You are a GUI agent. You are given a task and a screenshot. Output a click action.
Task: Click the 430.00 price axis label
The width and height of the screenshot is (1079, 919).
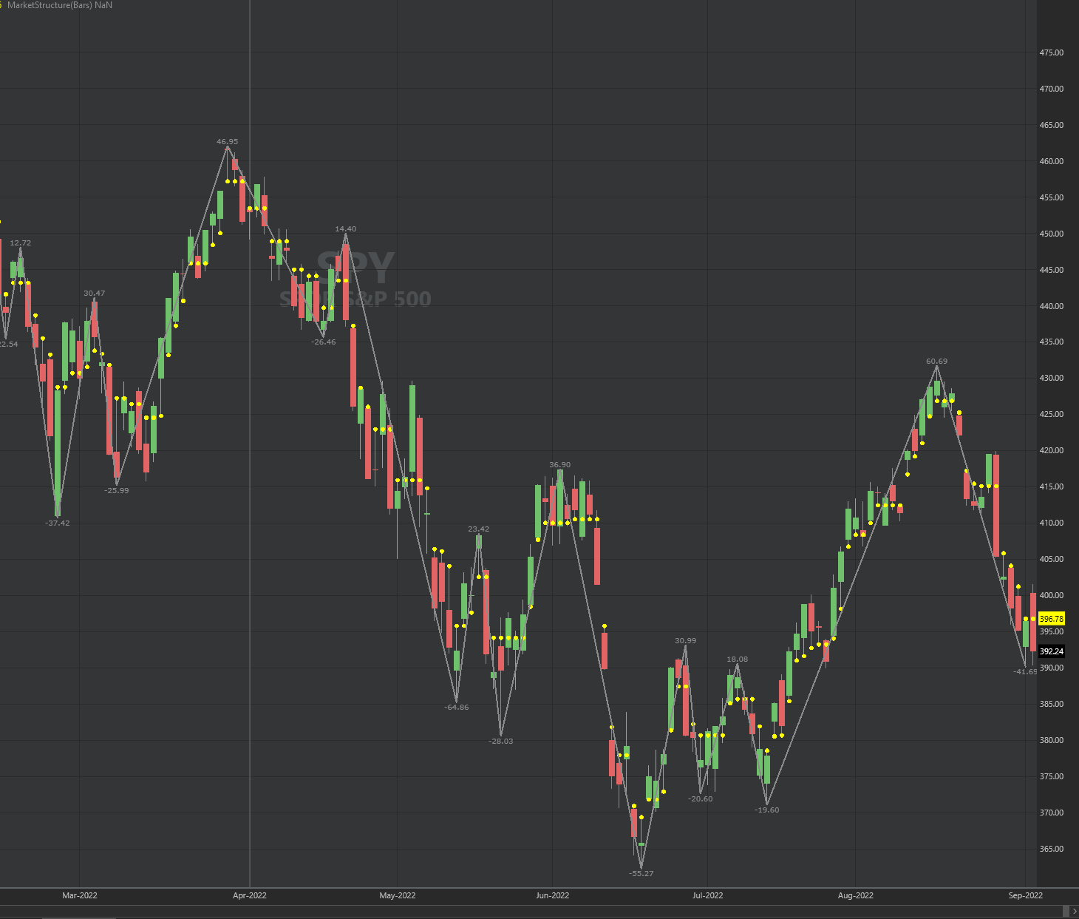(x=1051, y=378)
